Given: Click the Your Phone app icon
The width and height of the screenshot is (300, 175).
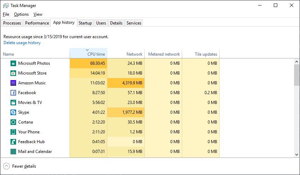Looking at the screenshot, I should (13, 132).
